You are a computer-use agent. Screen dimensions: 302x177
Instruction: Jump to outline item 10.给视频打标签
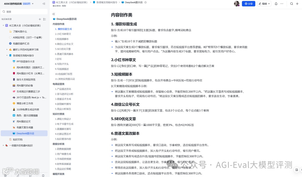coord(63,74)
